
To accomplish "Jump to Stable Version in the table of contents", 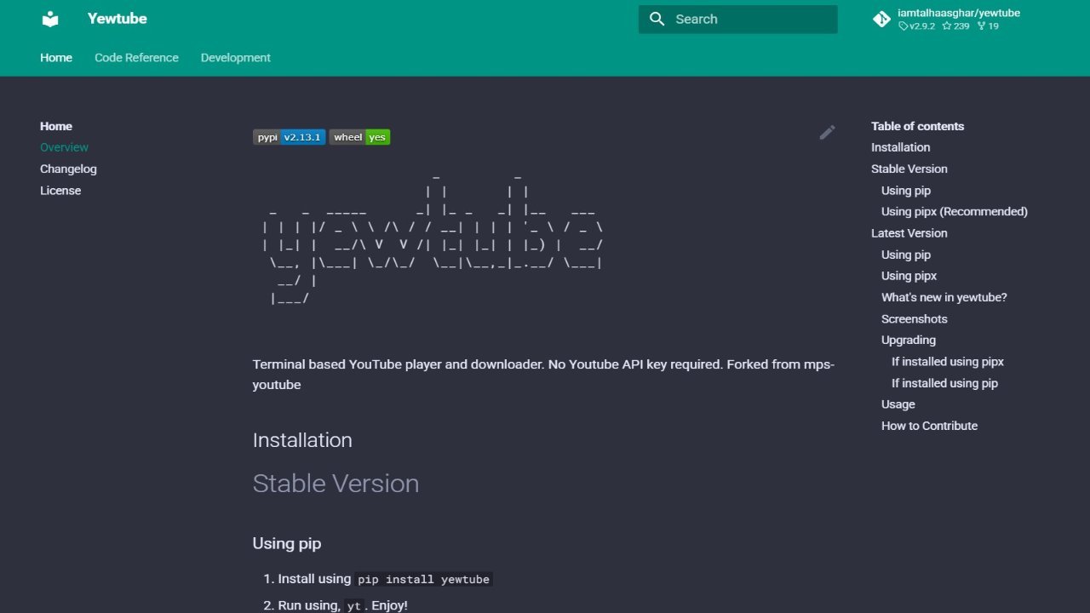I will click(909, 169).
